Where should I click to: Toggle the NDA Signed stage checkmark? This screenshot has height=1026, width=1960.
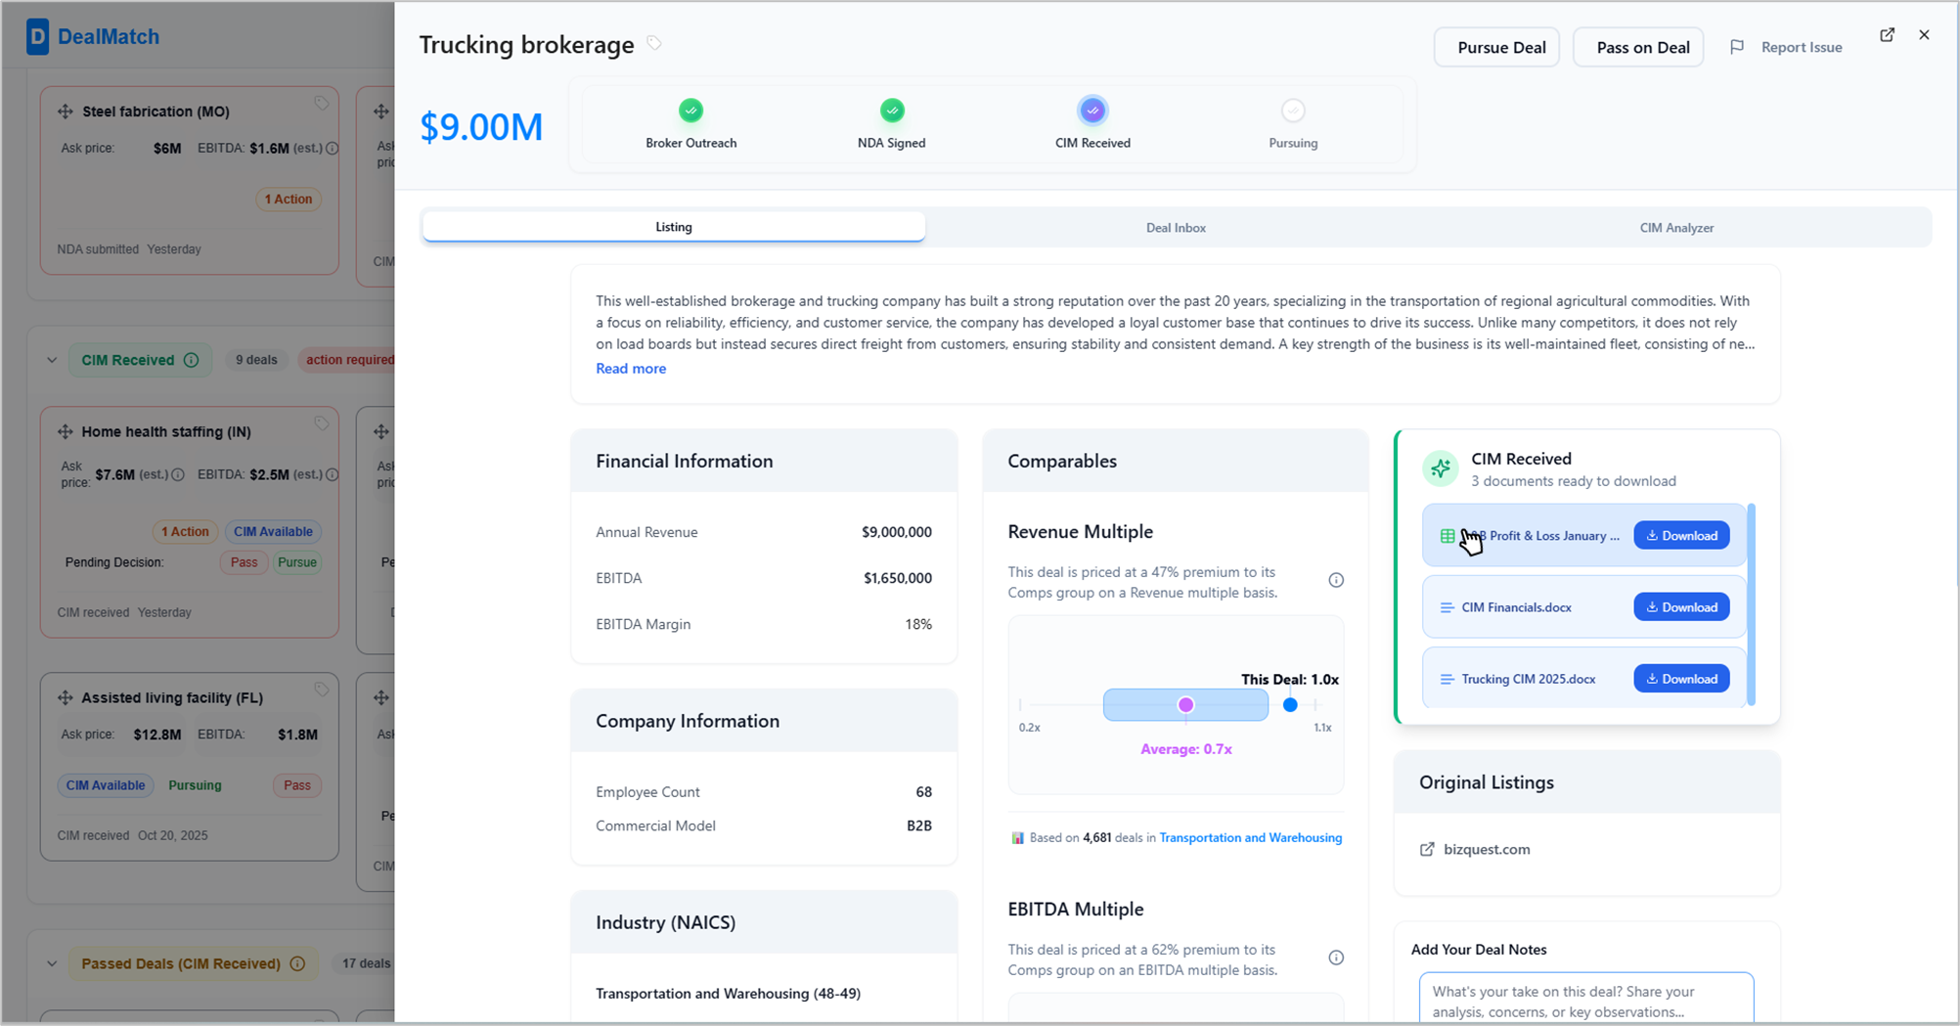(x=891, y=111)
